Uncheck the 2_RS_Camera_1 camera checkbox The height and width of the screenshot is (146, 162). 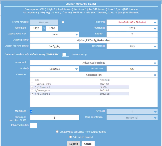click(32, 87)
